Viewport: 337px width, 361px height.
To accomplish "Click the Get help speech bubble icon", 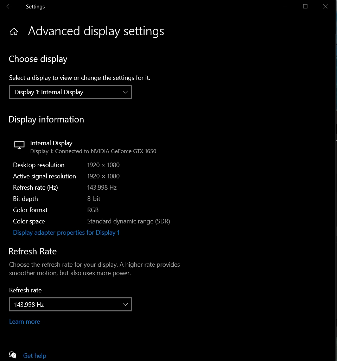I will pos(13,355).
